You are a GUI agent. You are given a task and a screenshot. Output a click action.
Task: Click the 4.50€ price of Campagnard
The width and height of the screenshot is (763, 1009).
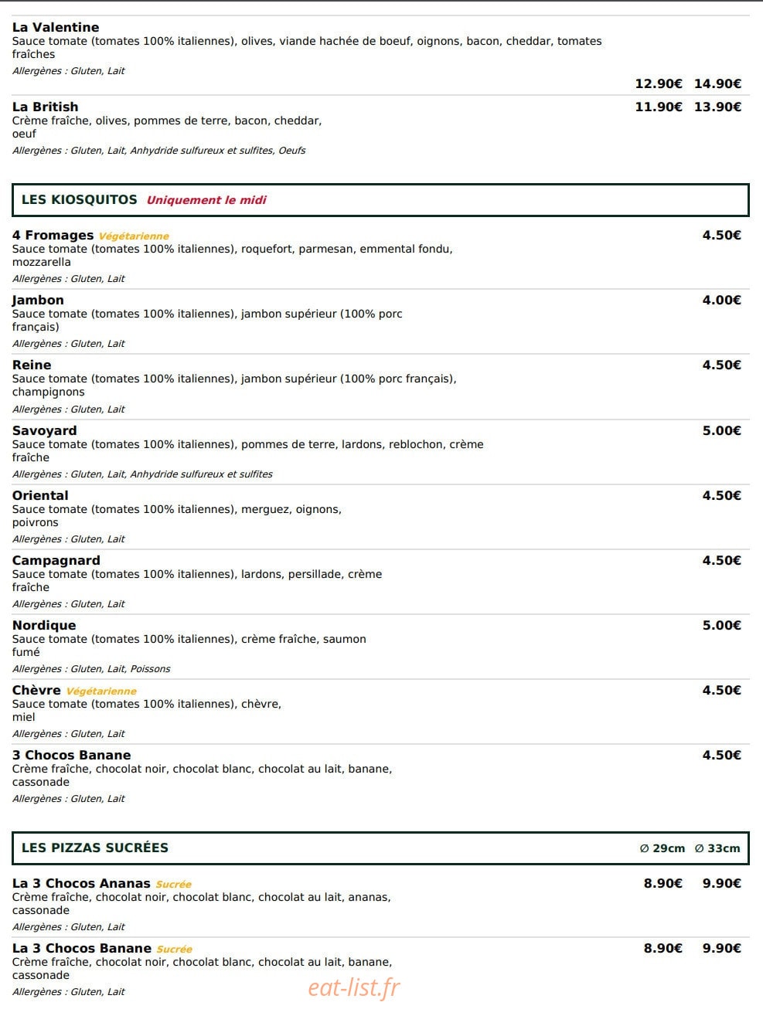pos(722,560)
